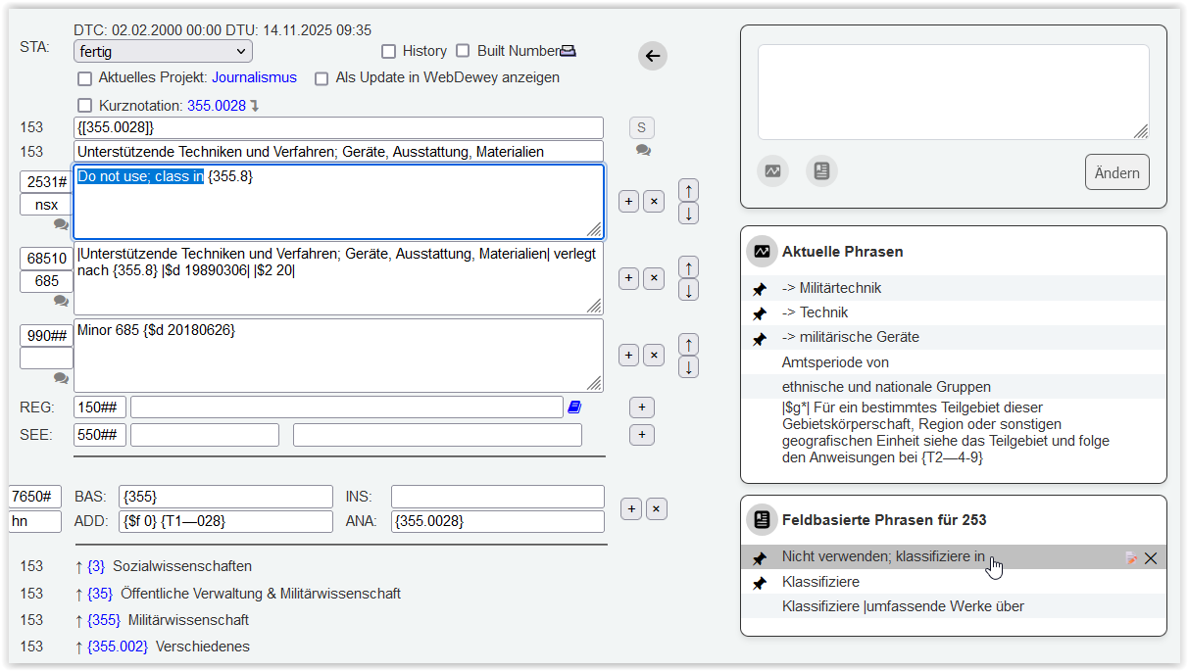Select the '-> militärische Geräte' phrase
This screenshot has width=1188, height=671.
tap(850, 337)
